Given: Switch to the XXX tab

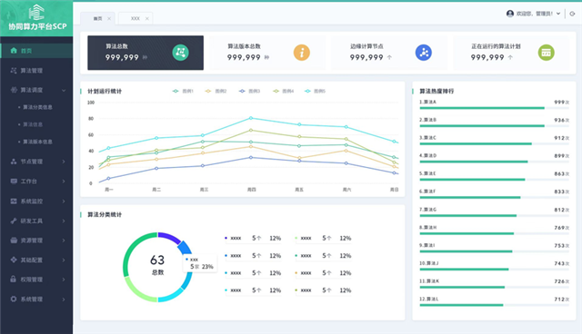Looking at the screenshot, I should tap(135, 18).
